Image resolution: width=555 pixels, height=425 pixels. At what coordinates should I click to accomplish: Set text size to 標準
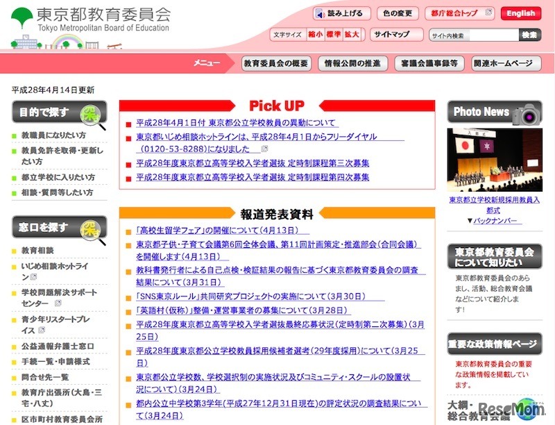tap(334, 35)
